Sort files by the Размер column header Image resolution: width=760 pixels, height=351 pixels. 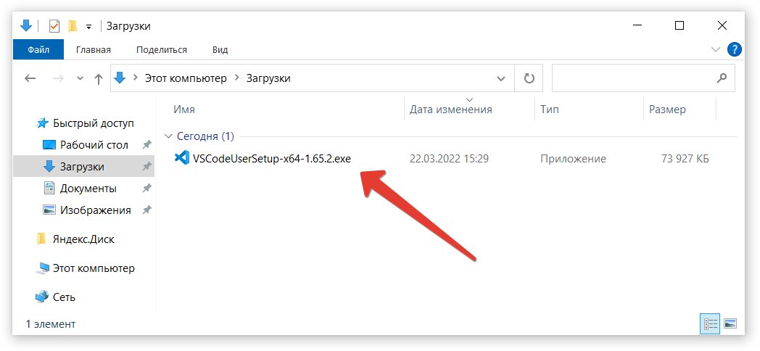(667, 110)
